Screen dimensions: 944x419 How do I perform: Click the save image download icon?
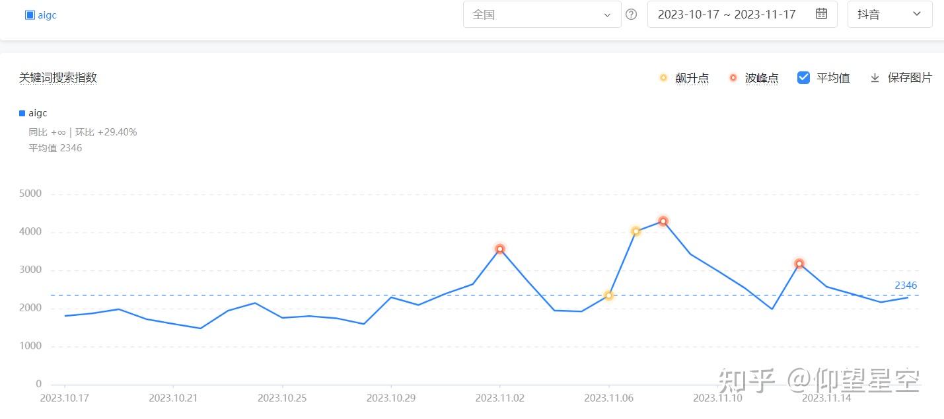tap(875, 78)
